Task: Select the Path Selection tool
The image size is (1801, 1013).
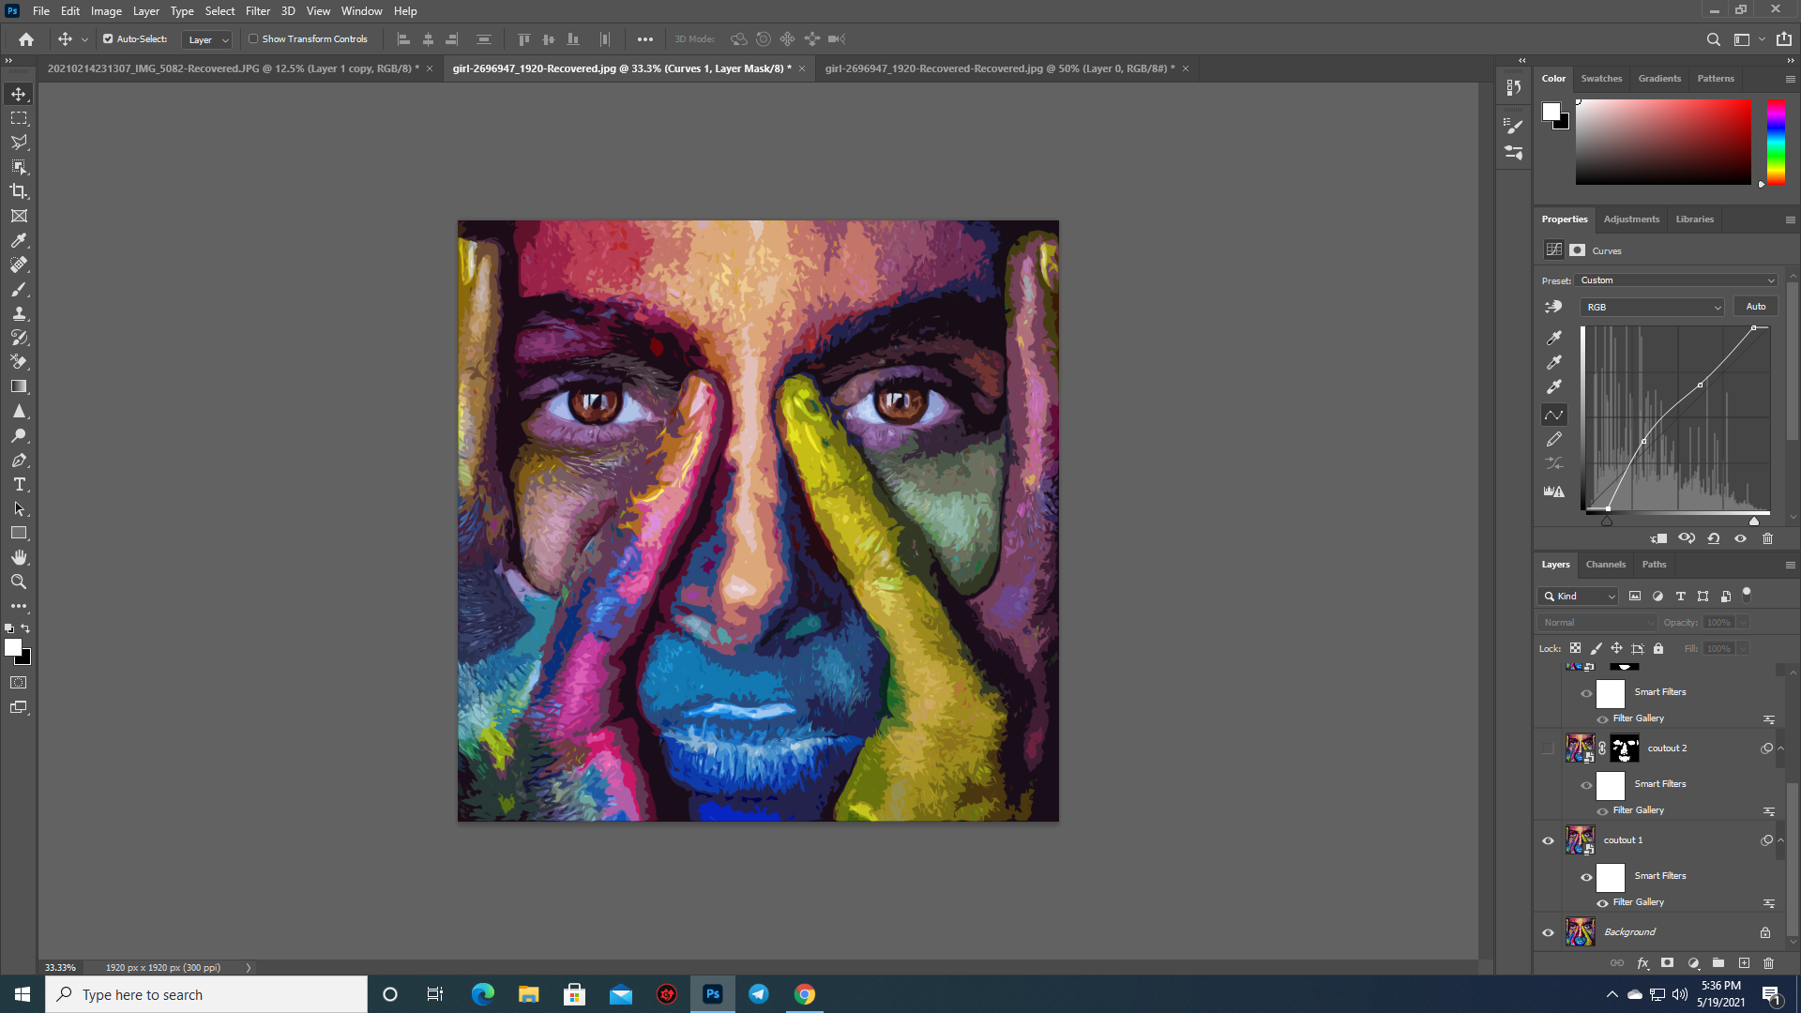Action: click(19, 508)
